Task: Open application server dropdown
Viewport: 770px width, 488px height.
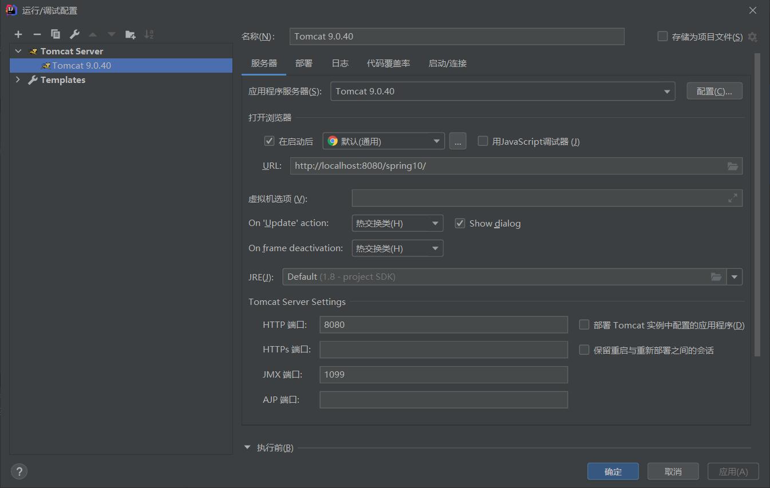Action: click(x=503, y=92)
